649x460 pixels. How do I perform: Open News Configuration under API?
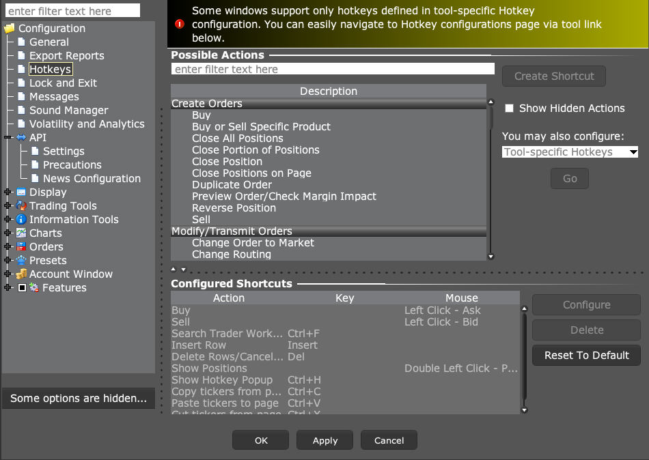click(x=92, y=178)
